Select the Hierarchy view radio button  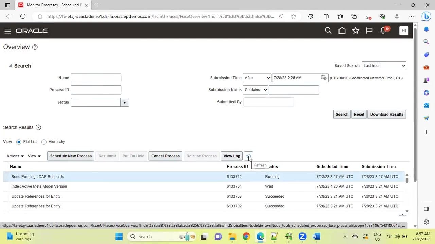coord(44,142)
